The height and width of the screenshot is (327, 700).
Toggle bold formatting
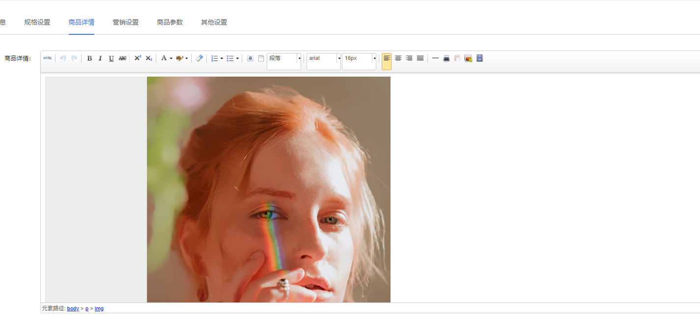[89, 58]
